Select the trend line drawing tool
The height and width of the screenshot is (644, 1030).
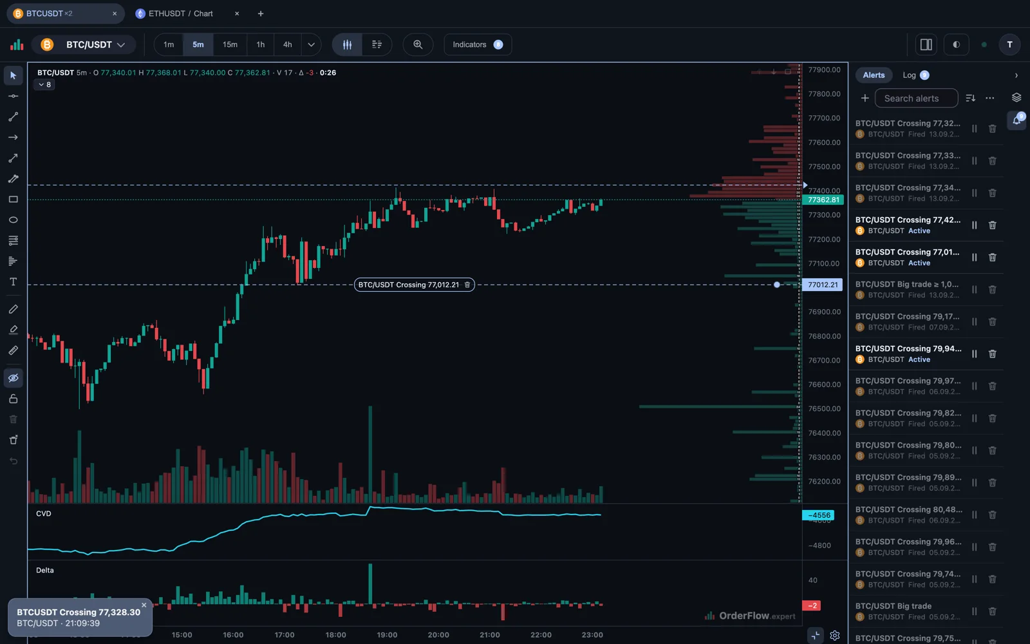pyautogui.click(x=13, y=117)
